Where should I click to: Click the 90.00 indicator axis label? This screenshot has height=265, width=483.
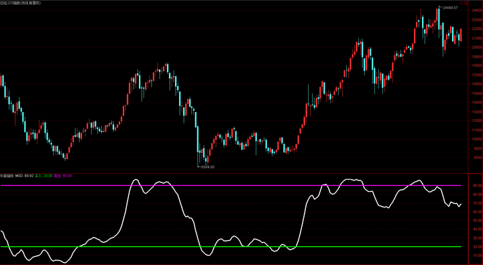click(x=478, y=186)
